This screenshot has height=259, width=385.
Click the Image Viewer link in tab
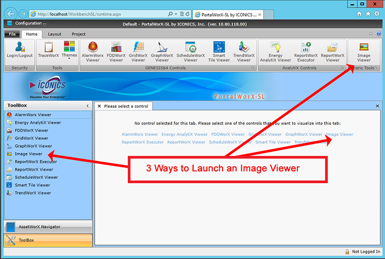pyautogui.click(x=340, y=135)
